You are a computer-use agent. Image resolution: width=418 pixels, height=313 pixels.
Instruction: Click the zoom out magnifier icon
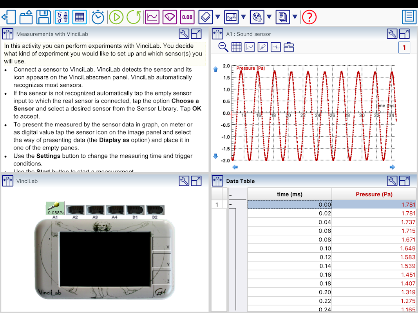[x=223, y=47]
